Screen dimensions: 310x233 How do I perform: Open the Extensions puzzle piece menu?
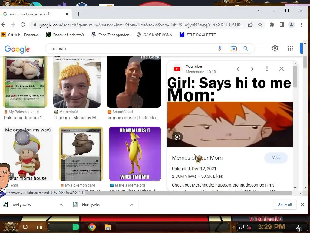[x=272, y=25]
